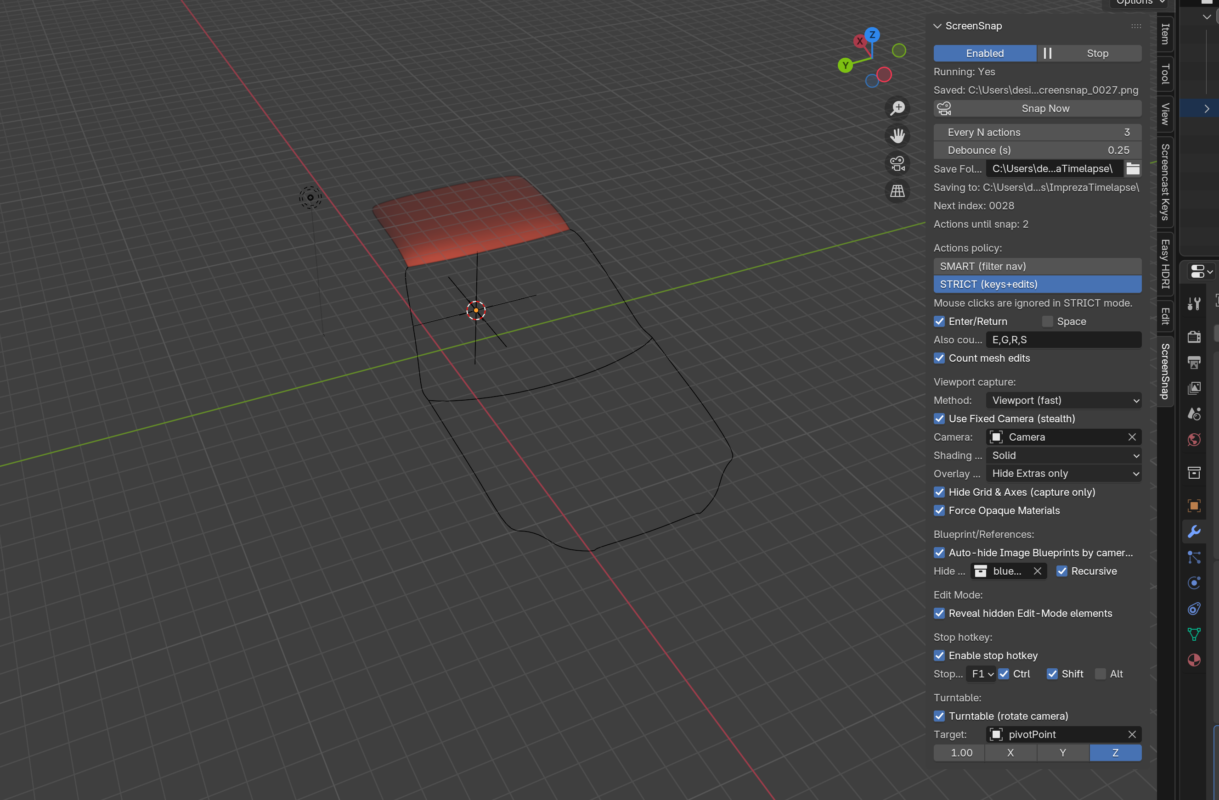Click the Enabled button
The width and height of the screenshot is (1219, 800).
[984, 53]
